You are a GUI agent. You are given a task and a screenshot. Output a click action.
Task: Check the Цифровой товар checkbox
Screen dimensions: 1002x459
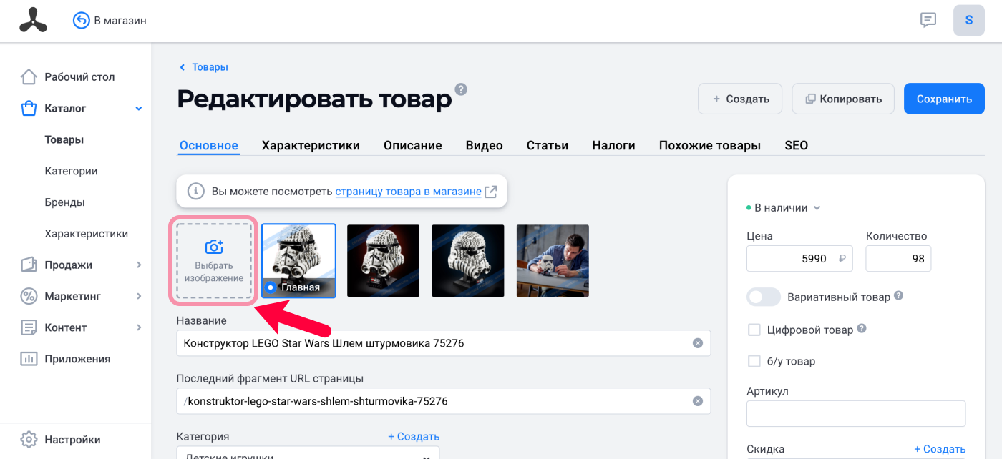coord(754,330)
